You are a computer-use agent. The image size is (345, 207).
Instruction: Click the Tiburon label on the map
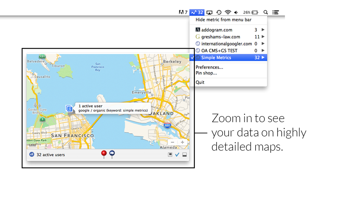pyautogui.click(x=58, y=65)
